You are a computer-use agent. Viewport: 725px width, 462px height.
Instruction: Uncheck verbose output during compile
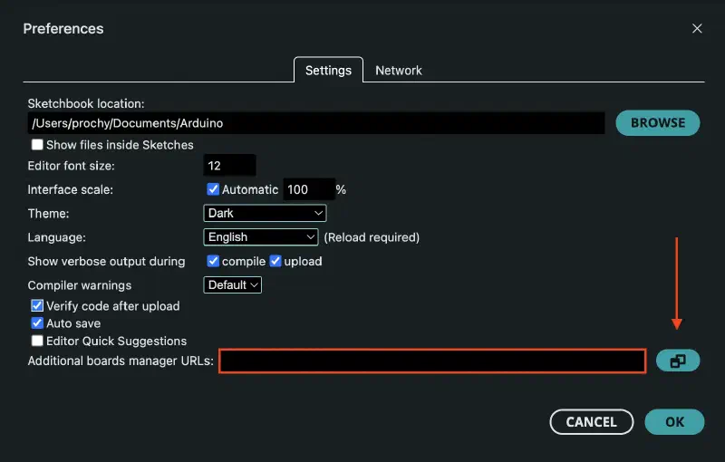point(213,261)
